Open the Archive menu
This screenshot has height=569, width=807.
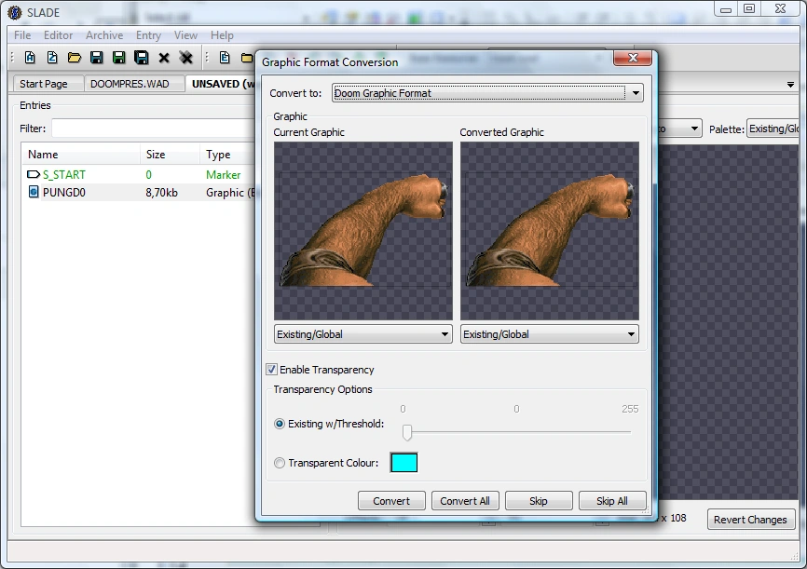[104, 35]
